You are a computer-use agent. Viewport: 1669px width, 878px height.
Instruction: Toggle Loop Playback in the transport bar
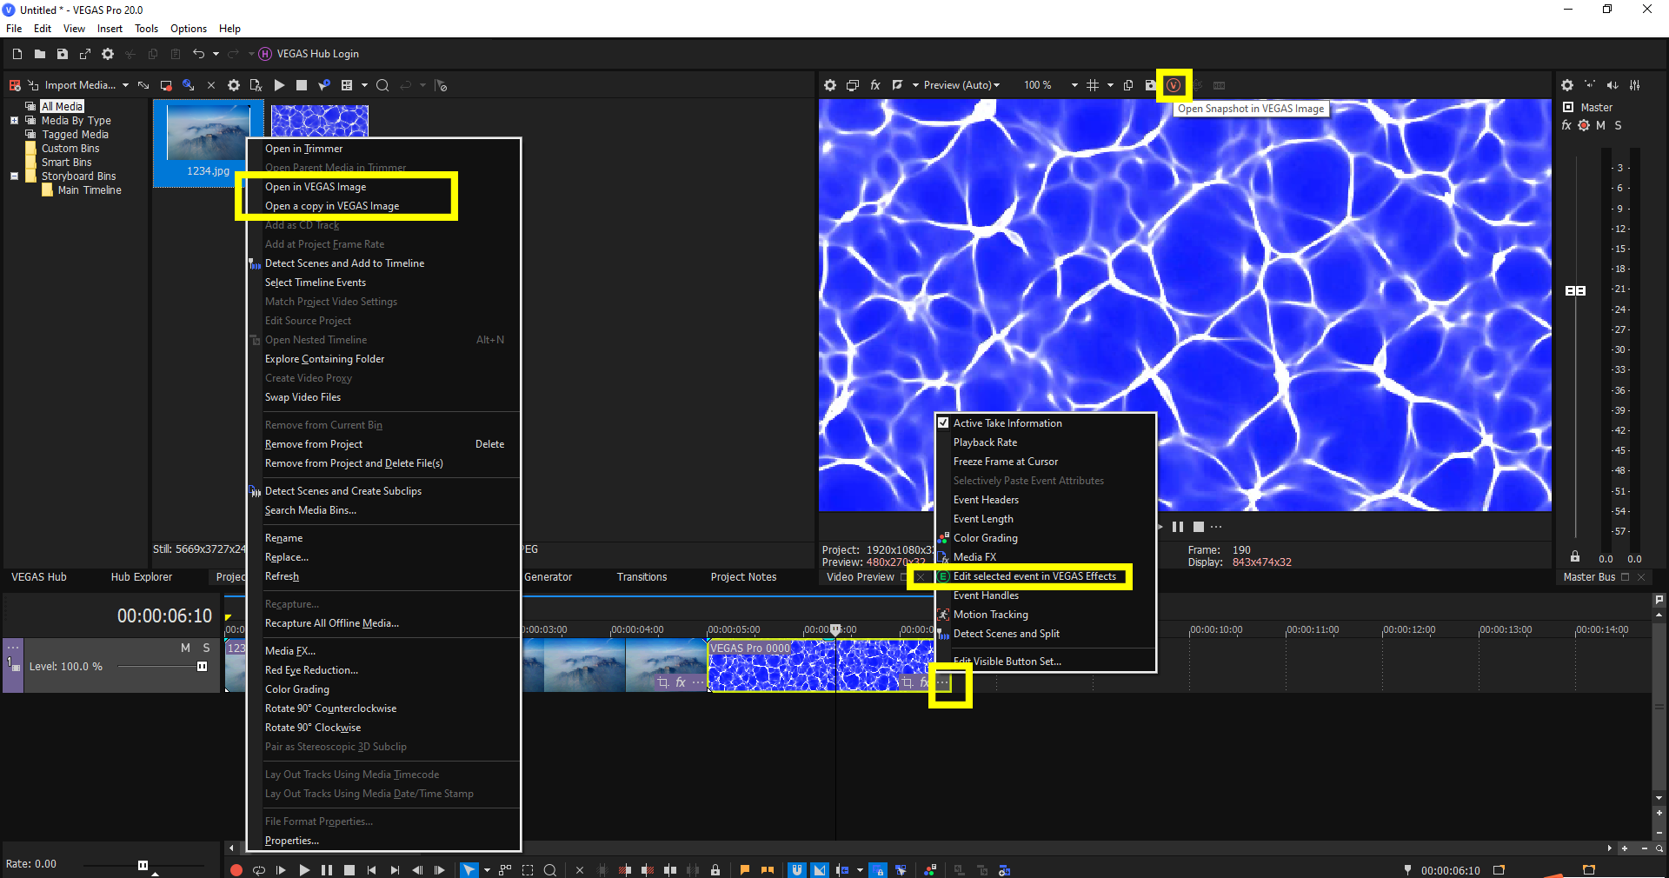pos(258,870)
